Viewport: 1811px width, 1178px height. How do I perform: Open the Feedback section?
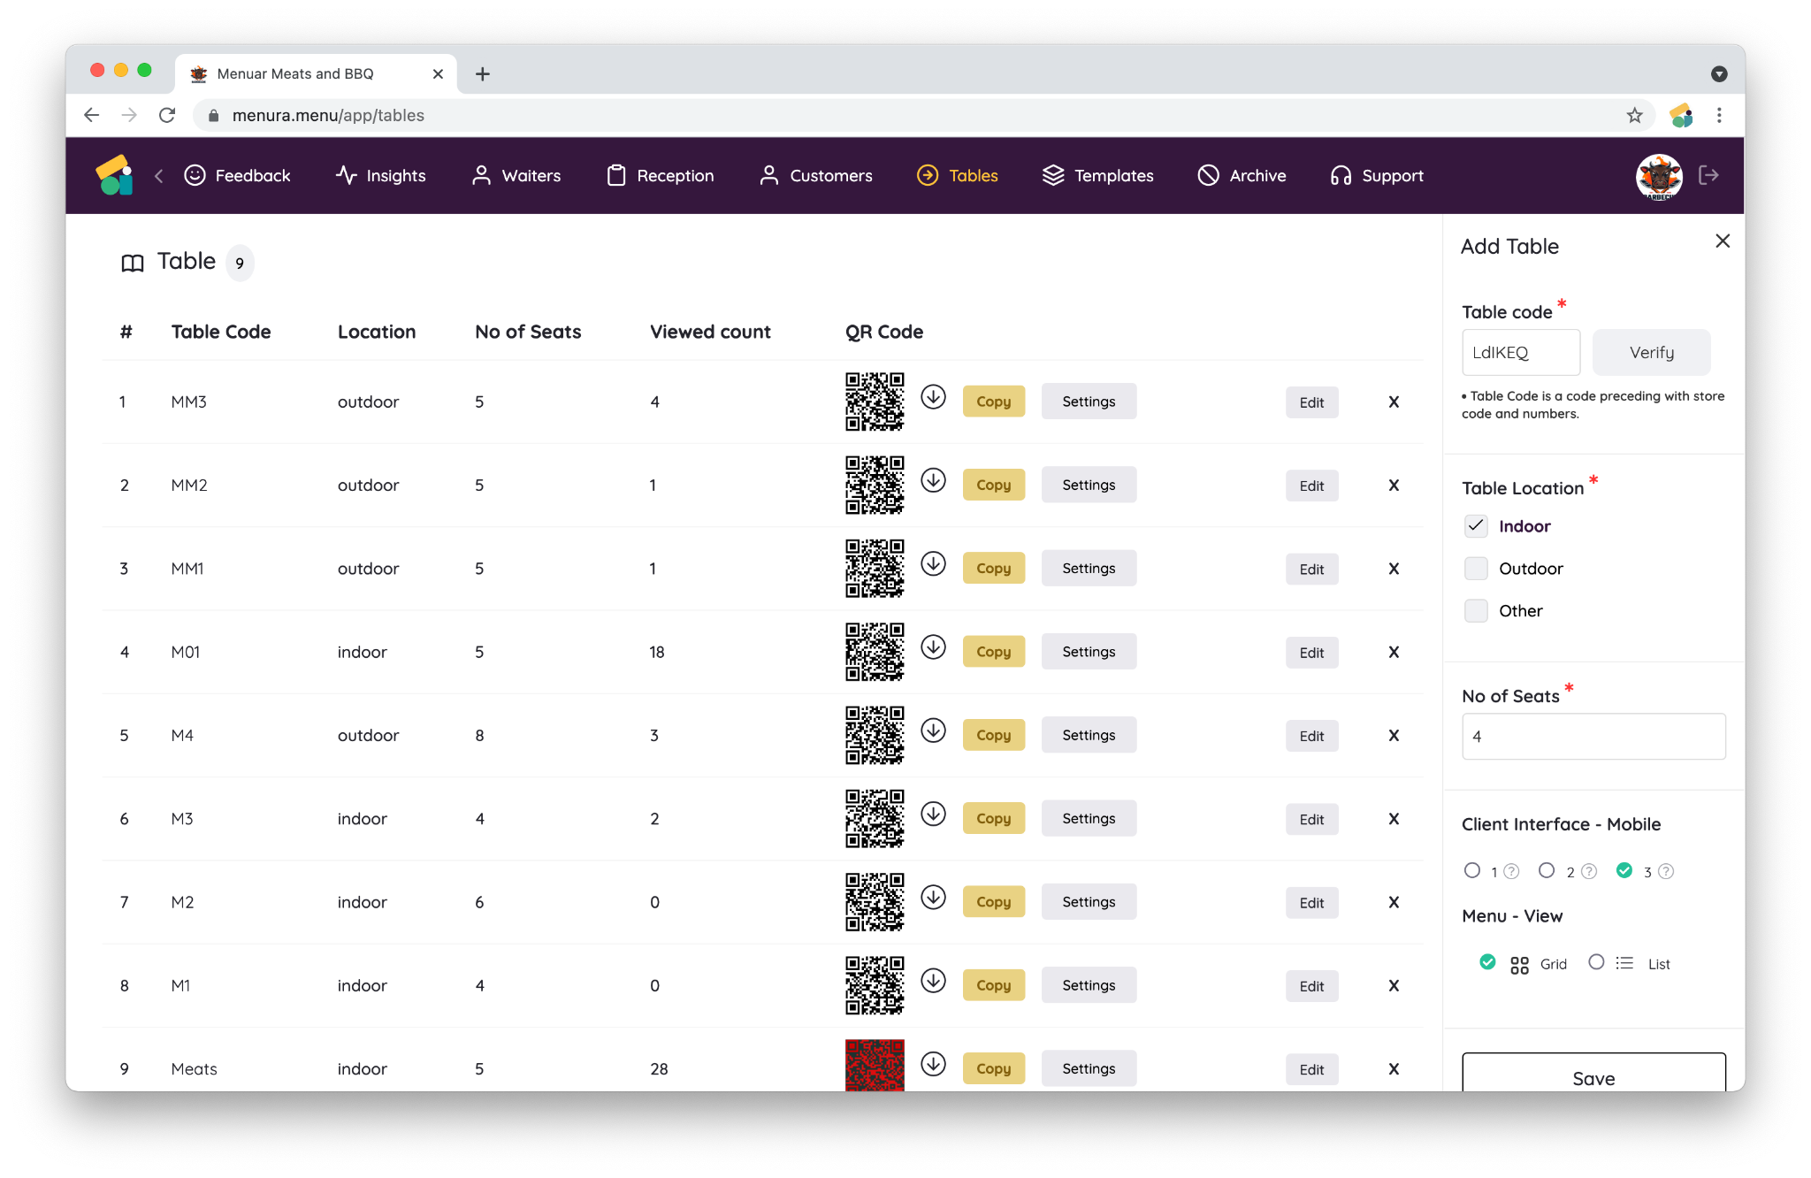[237, 176]
